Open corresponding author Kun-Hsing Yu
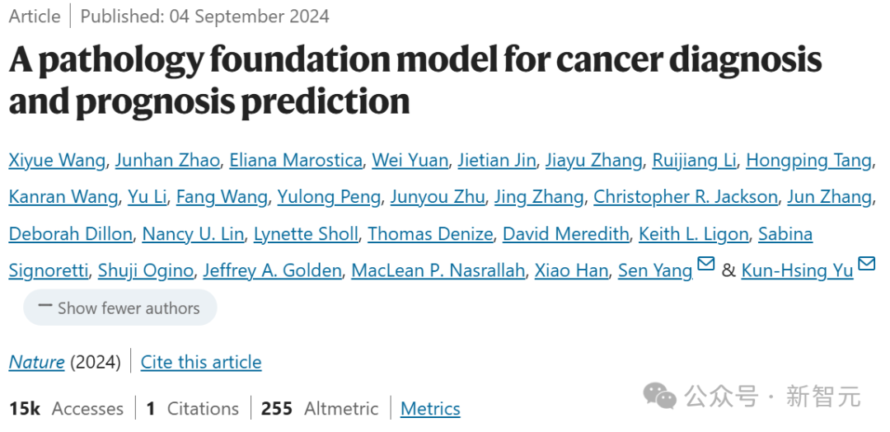This screenshot has height=432, width=890. (x=797, y=270)
